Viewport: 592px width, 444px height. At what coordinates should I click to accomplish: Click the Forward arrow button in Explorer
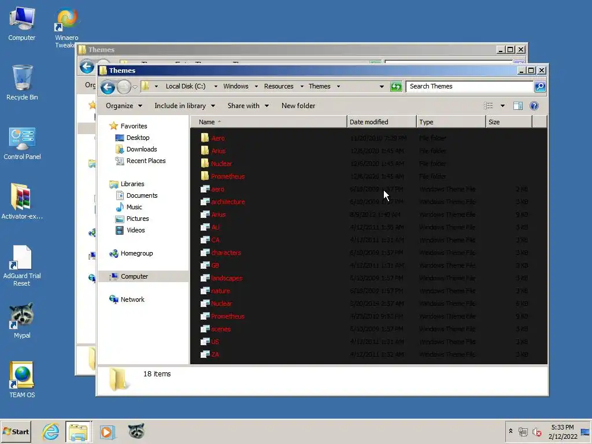click(124, 87)
